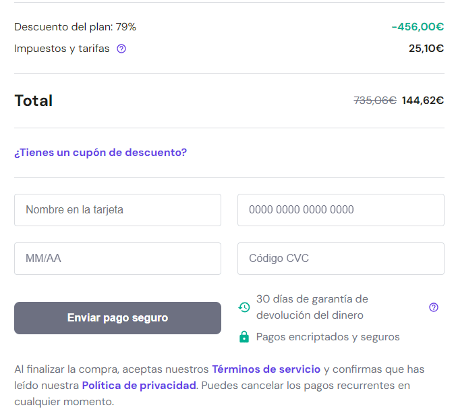
Task: Click the "Pagos encriptados y seguros" text
Action: [x=328, y=337]
